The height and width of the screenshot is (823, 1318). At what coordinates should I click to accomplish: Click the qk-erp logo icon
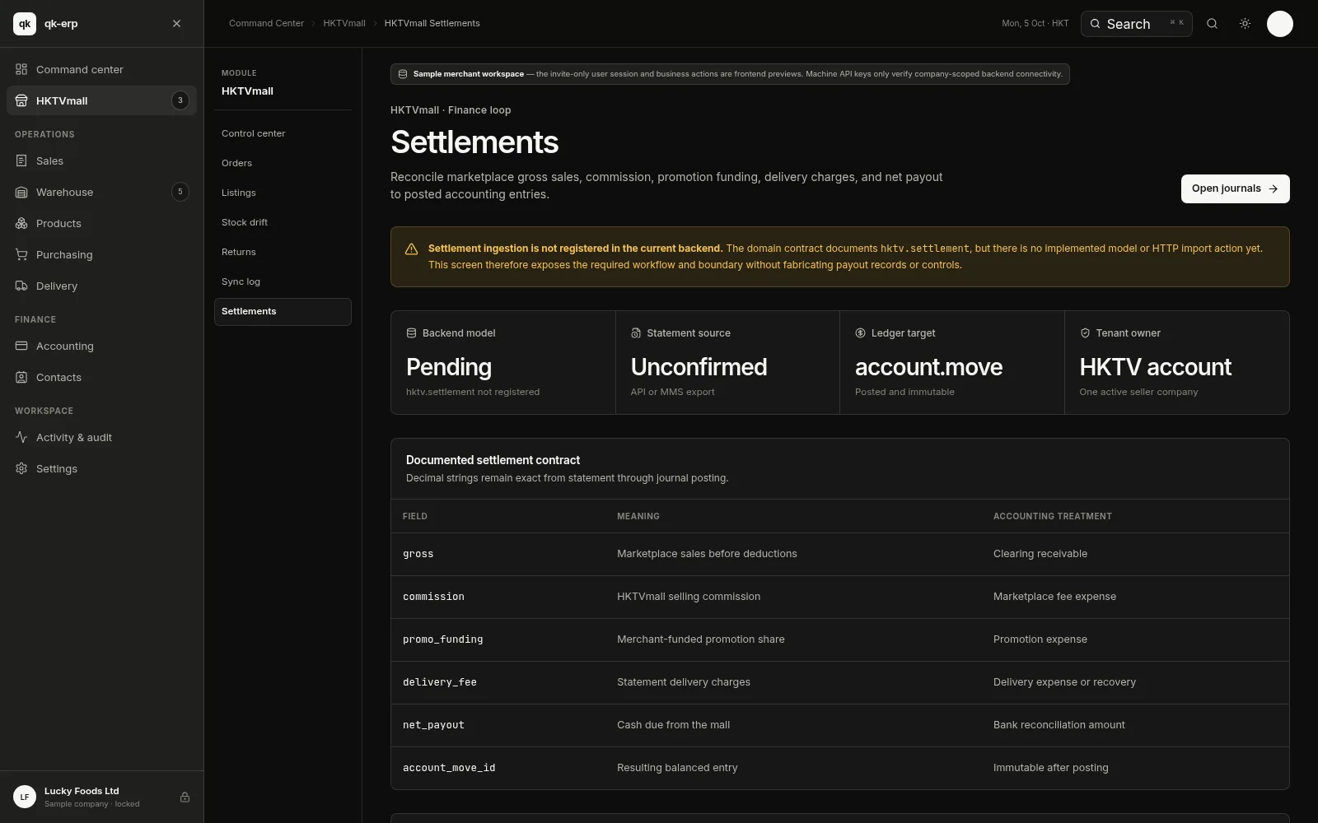[x=25, y=24]
